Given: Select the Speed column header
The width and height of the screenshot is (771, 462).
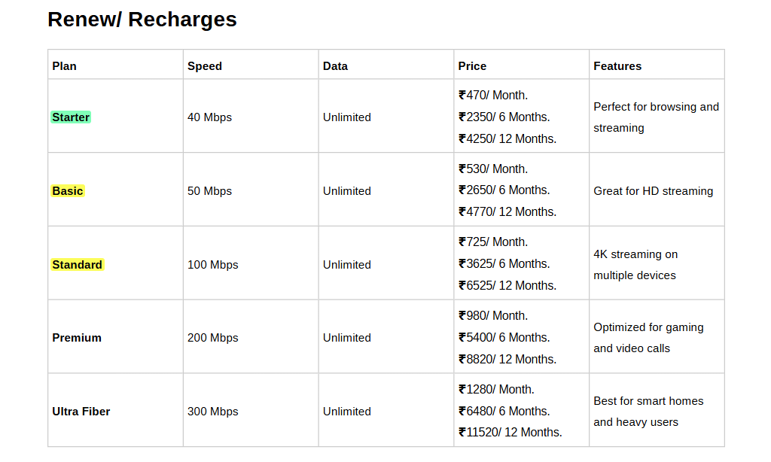Looking at the screenshot, I should click(x=205, y=66).
